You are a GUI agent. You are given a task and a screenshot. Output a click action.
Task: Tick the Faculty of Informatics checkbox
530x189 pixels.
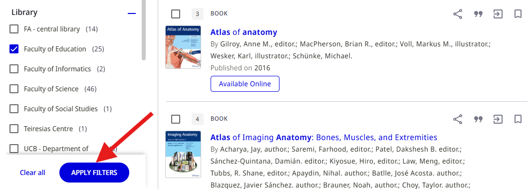14,69
